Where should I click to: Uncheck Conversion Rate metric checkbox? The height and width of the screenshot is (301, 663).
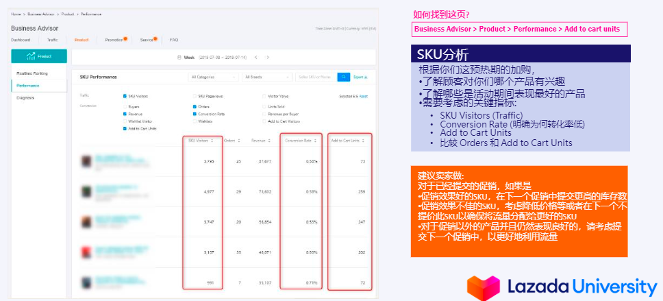pyautogui.click(x=195, y=114)
